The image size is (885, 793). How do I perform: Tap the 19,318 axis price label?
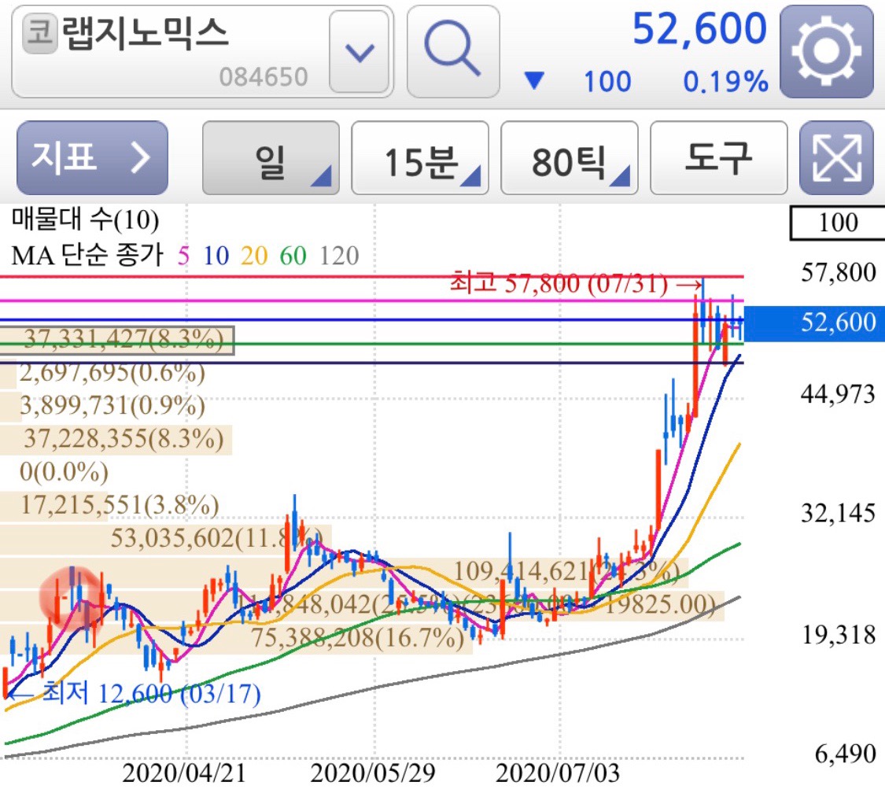pos(839,636)
